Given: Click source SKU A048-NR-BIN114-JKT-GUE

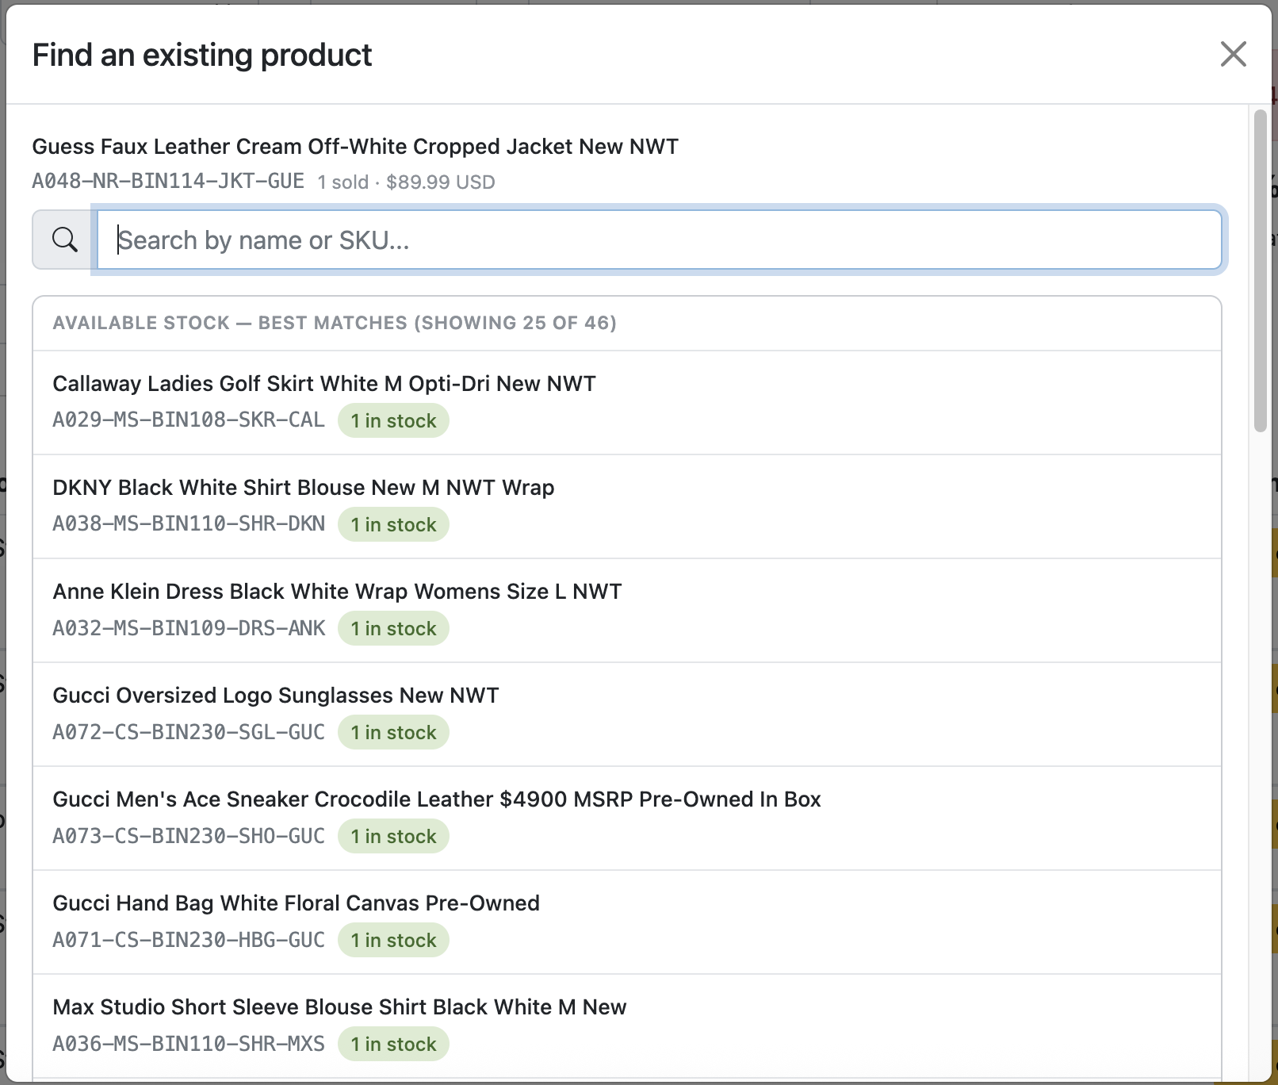Looking at the screenshot, I should pos(168,182).
